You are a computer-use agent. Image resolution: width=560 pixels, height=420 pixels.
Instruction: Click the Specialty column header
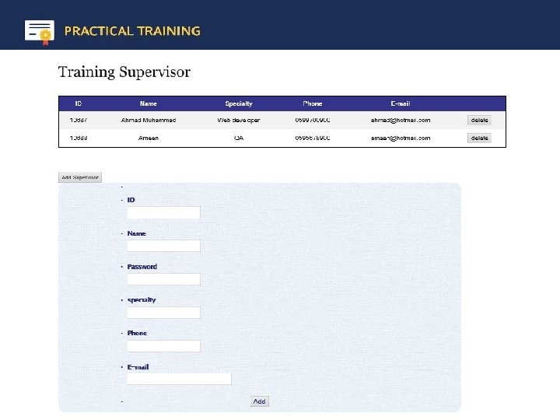point(239,103)
